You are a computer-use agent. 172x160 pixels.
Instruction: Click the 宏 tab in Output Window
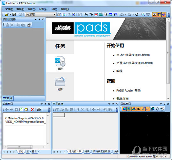click(27, 152)
